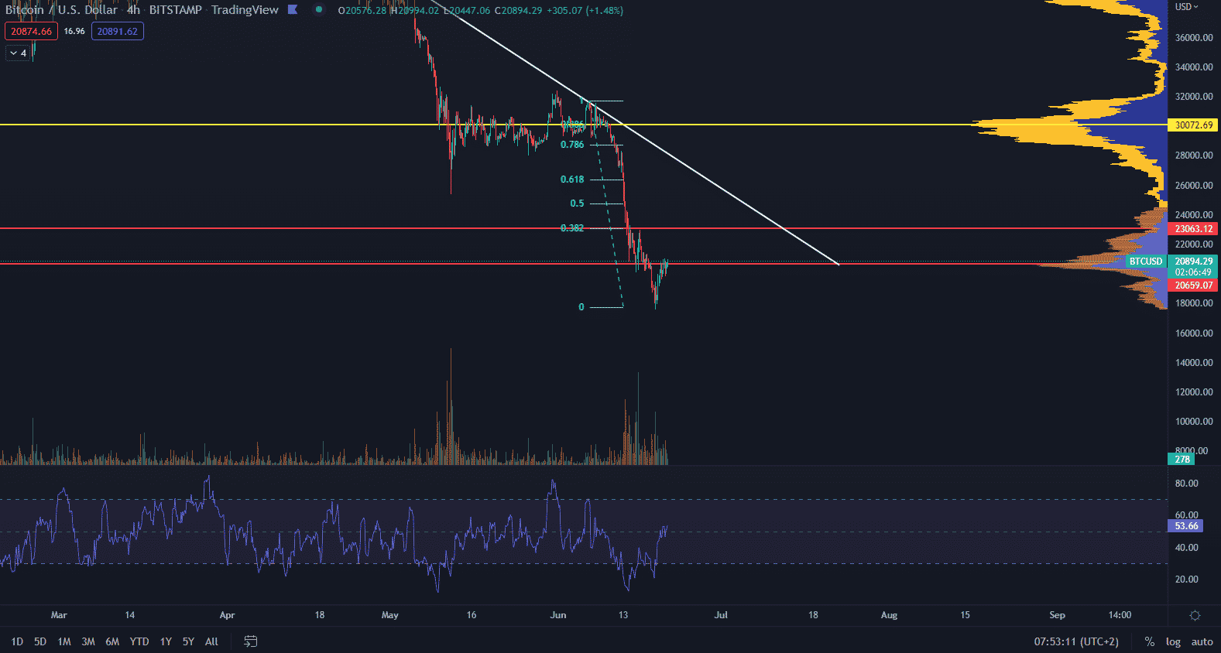The width and height of the screenshot is (1221, 653).
Task: Open the USD currency dropdown
Action: coord(1186,7)
